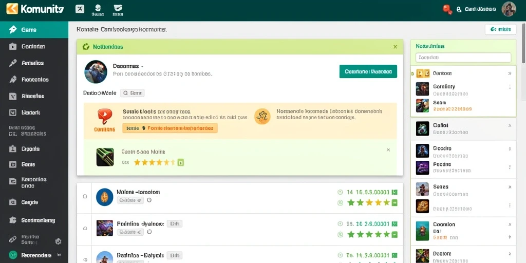This screenshot has width=526, height=263.
Task: Expand the first entry in right panel
Action: click(x=510, y=73)
